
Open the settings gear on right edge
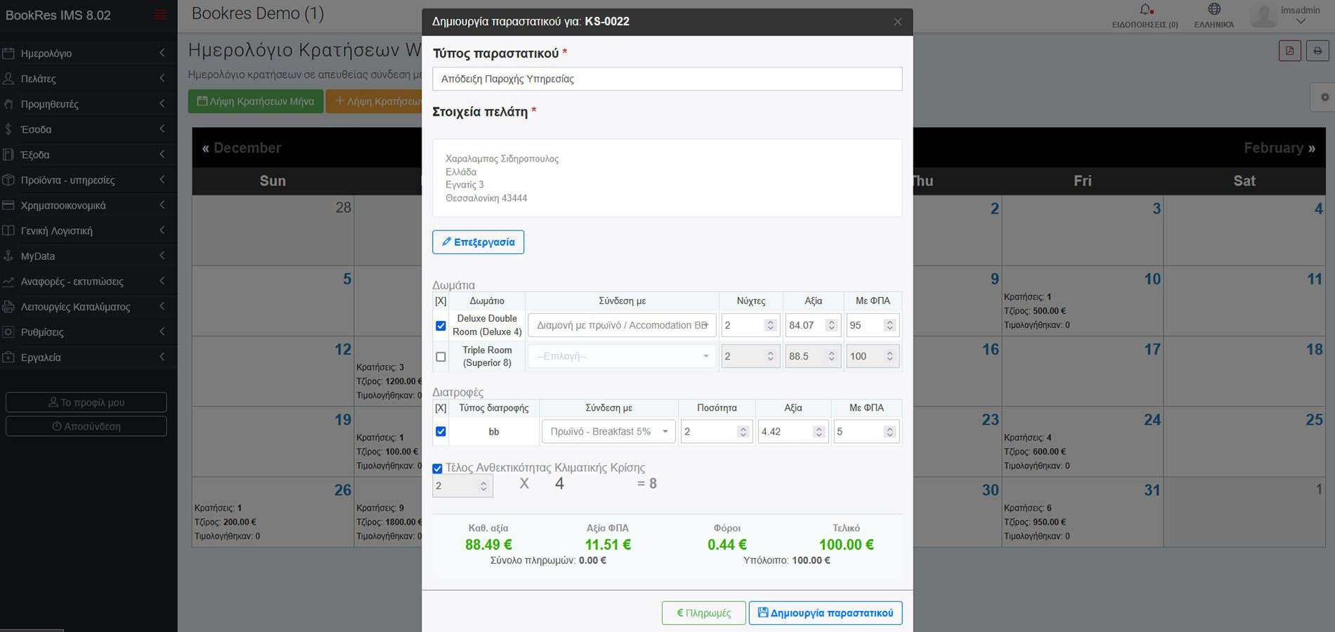point(1324,98)
